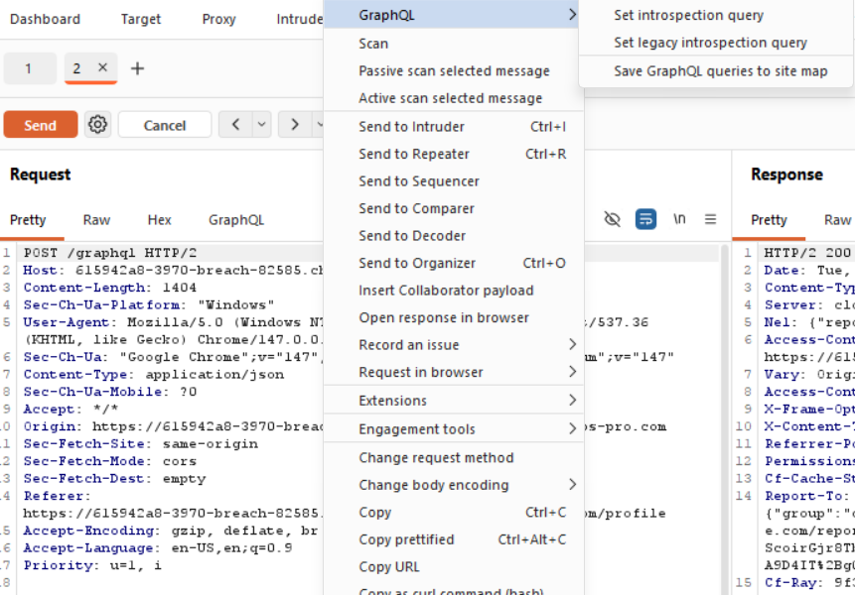Open the Intruder tab
This screenshot has height=595, width=855.
299,19
